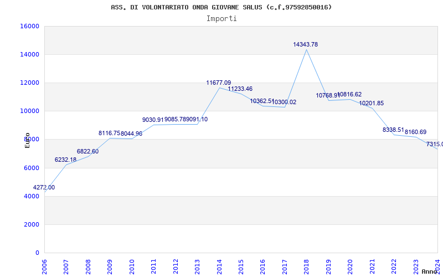
Task: Click the Anno x-axis label
Action: tap(430, 271)
